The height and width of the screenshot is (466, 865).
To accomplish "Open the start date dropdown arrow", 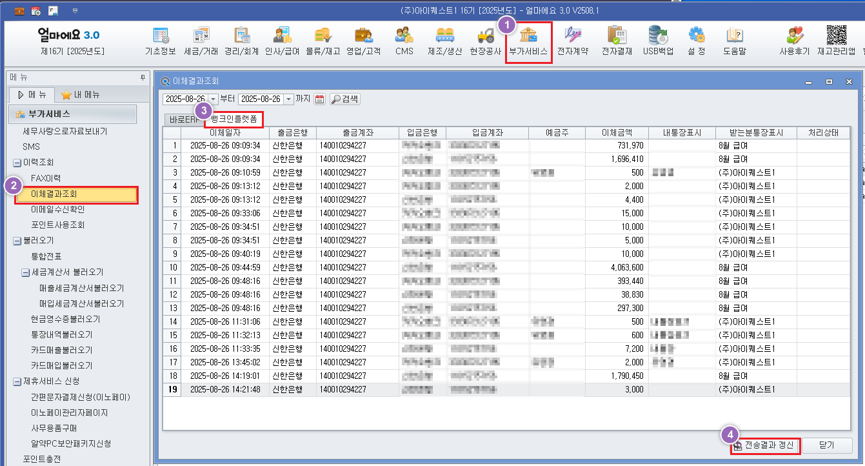I will tap(214, 99).
